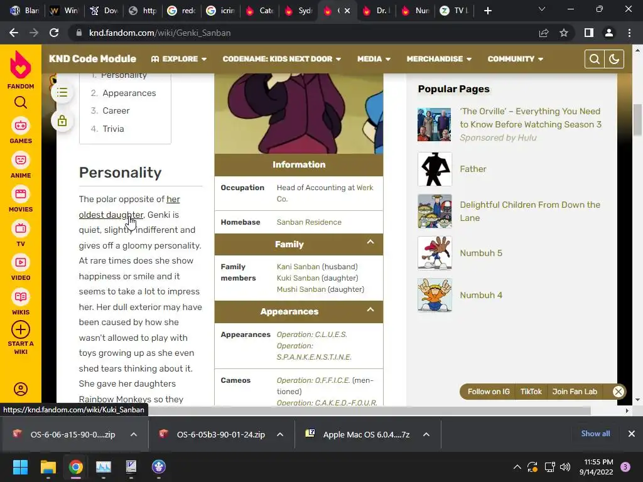
Task: Jump to Appearances in contents list
Action: [129, 93]
